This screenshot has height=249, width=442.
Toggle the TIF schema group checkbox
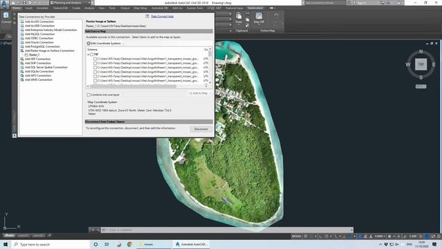(92, 55)
